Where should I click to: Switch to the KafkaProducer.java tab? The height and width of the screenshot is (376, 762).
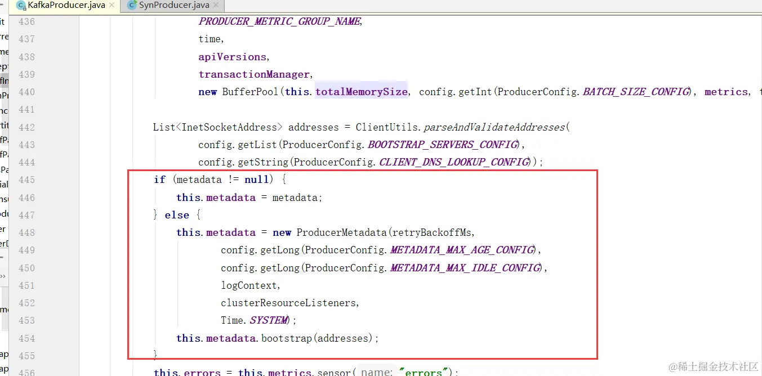[x=66, y=6]
